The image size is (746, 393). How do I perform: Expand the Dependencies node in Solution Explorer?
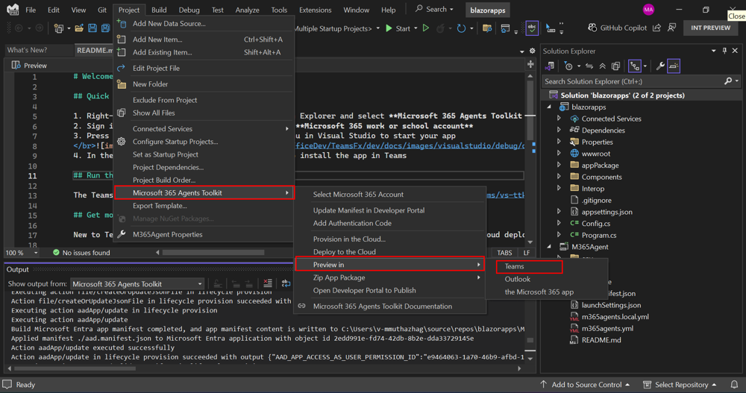[559, 131]
